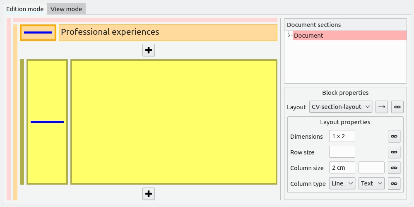The width and height of the screenshot is (414, 207).
Task: Click the link icon next to Layout arrow
Action: 397,107
